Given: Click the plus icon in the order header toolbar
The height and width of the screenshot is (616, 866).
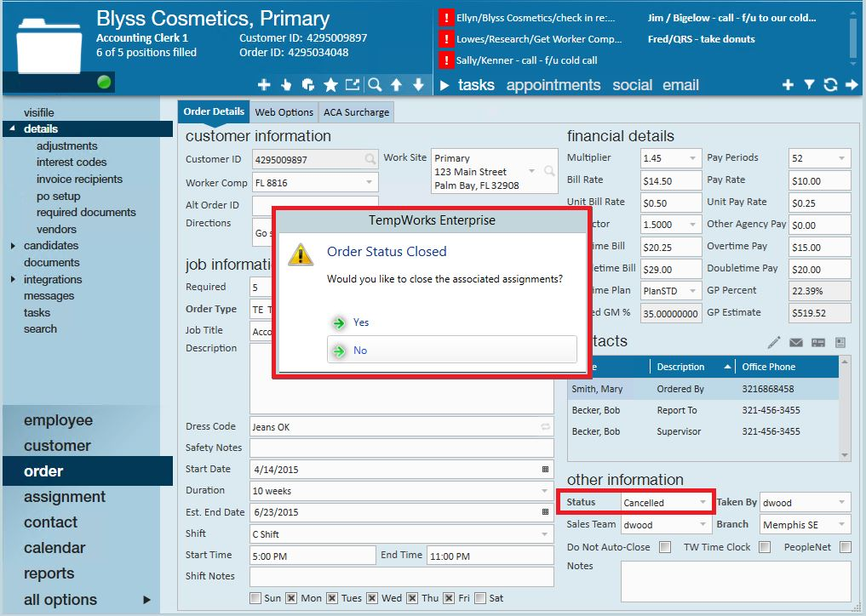Looking at the screenshot, I should point(264,84).
